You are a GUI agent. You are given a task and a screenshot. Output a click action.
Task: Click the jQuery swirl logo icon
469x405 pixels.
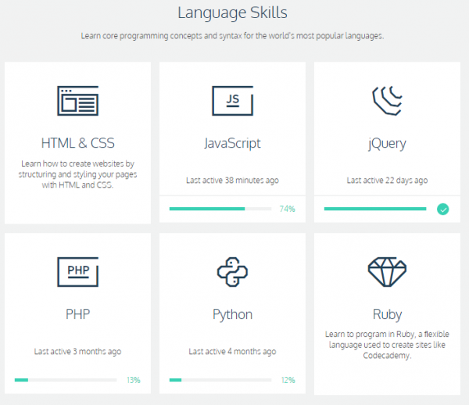(x=387, y=101)
